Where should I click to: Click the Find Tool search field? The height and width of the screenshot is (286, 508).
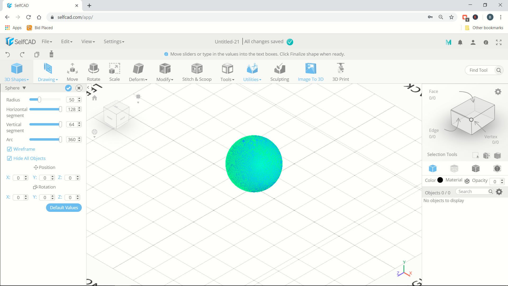pyautogui.click(x=478, y=70)
